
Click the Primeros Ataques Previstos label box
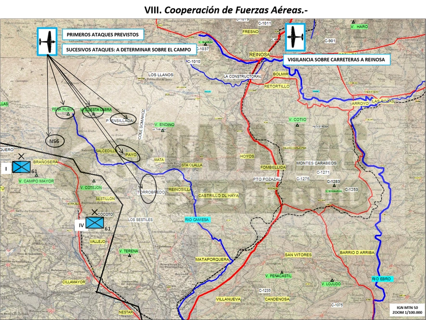(x=103, y=35)
